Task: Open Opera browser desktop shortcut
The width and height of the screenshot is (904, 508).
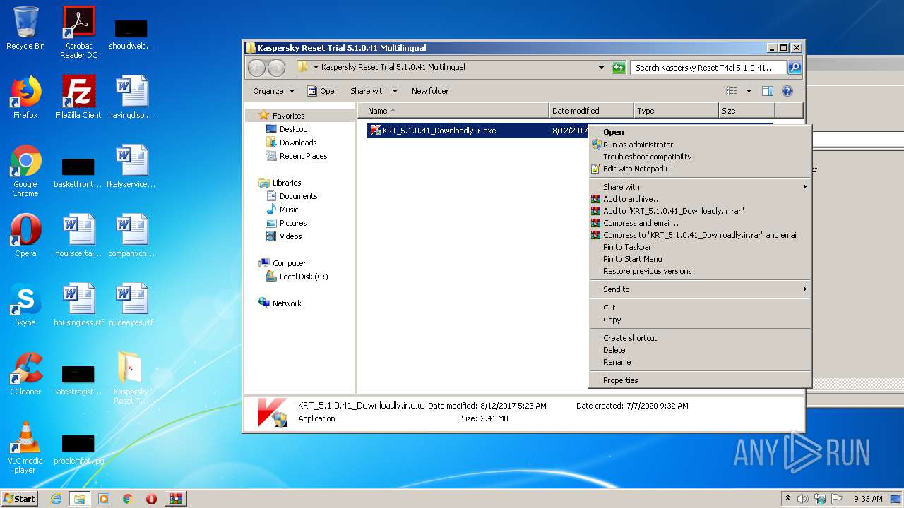Action: [x=25, y=236]
